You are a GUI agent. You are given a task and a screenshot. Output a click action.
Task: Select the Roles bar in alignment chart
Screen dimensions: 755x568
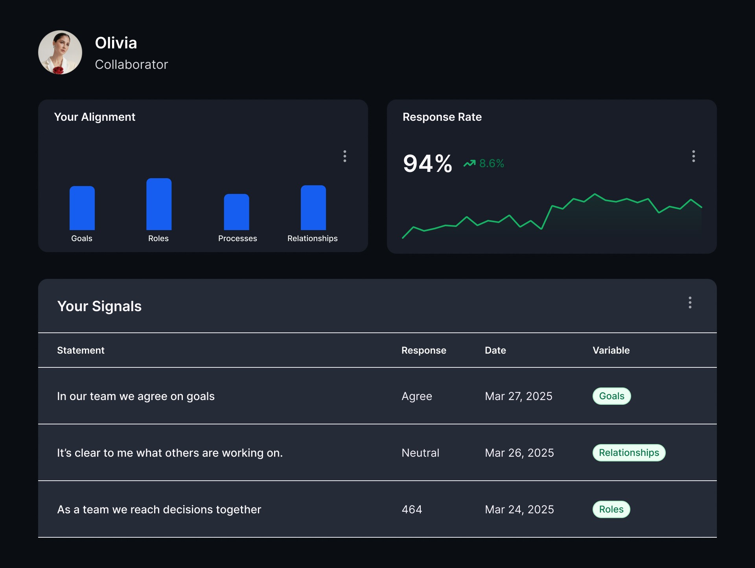[x=159, y=204]
